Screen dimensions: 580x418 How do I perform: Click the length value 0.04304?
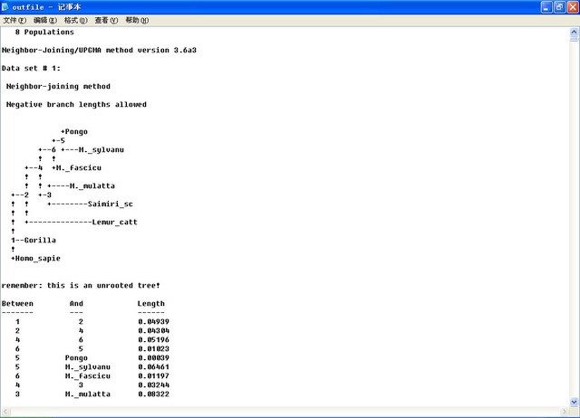[153, 331]
